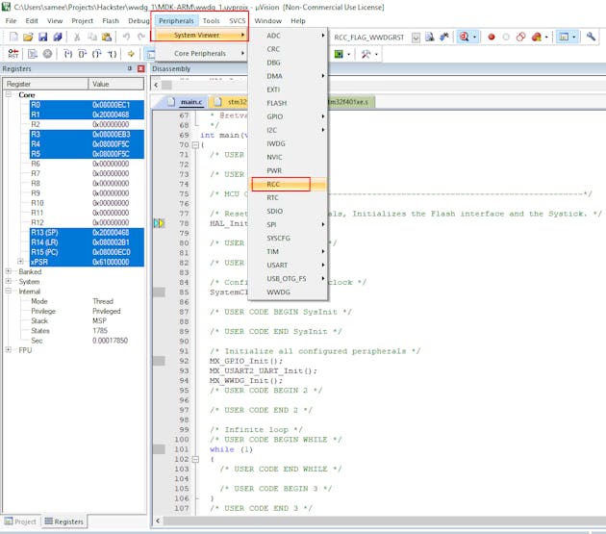
Task: Select the R13 (SP) register row
Action: click(x=45, y=233)
